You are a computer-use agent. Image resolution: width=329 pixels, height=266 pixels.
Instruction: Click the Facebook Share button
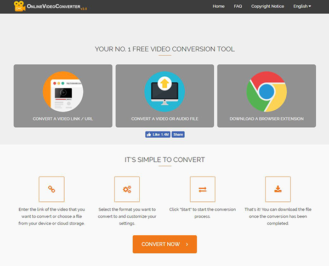pos(178,134)
